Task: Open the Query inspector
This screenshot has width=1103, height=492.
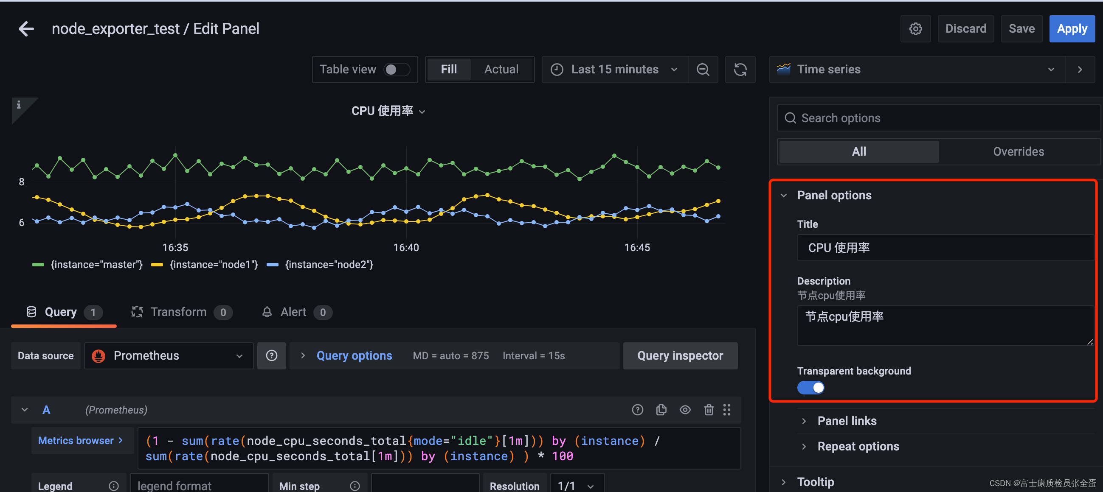Action: (680, 355)
